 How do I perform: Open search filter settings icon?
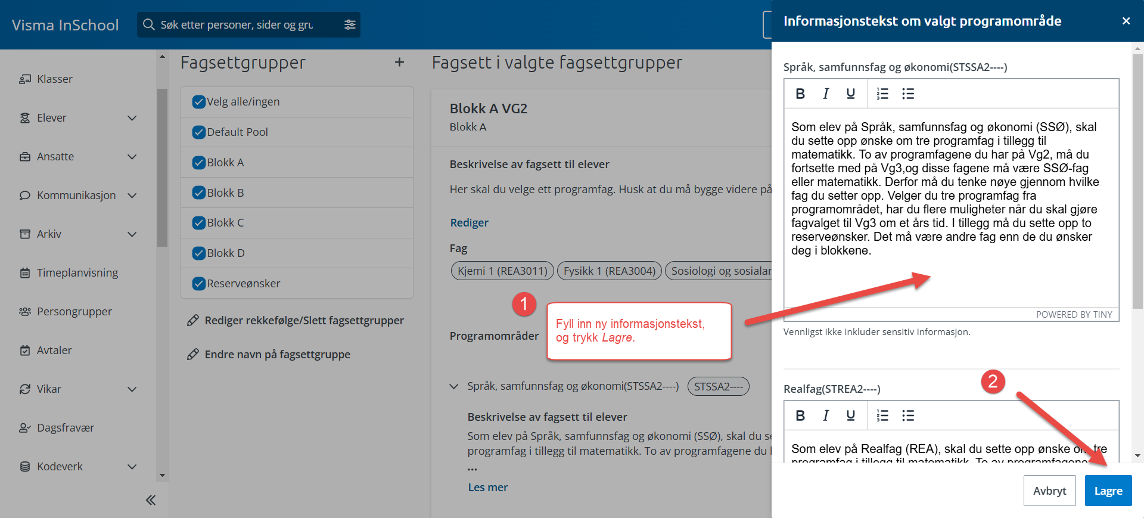pos(350,24)
